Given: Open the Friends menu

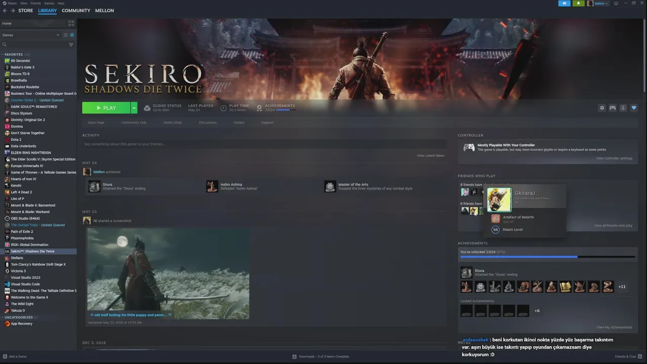Looking at the screenshot, I should [36, 3].
